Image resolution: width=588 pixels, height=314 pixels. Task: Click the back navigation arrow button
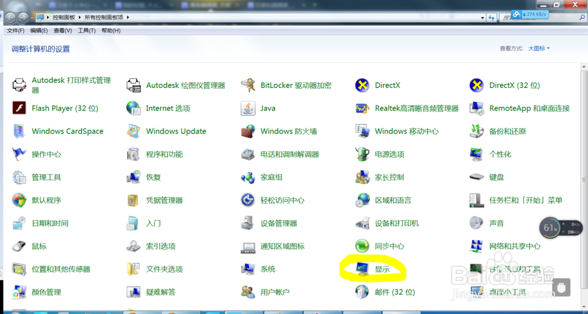tap(11, 17)
